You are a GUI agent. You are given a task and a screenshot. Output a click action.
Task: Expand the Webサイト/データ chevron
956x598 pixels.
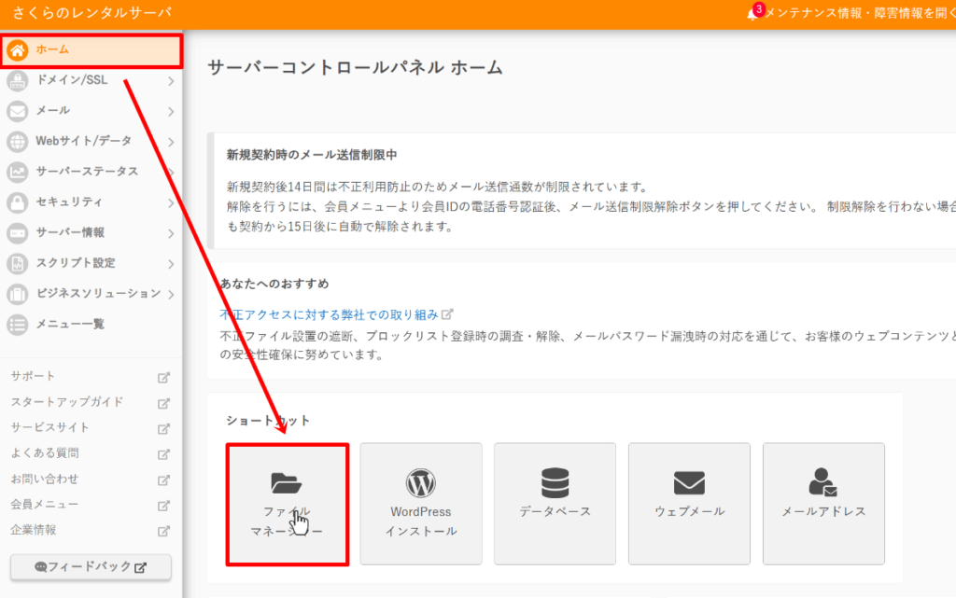point(172,142)
